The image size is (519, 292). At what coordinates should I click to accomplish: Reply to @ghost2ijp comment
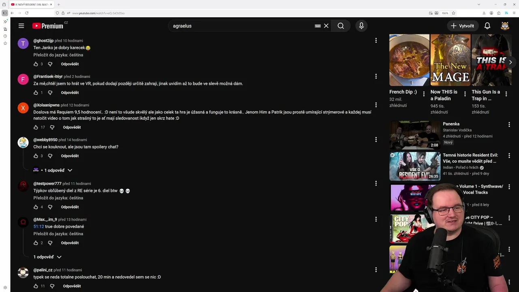point(70,64)
